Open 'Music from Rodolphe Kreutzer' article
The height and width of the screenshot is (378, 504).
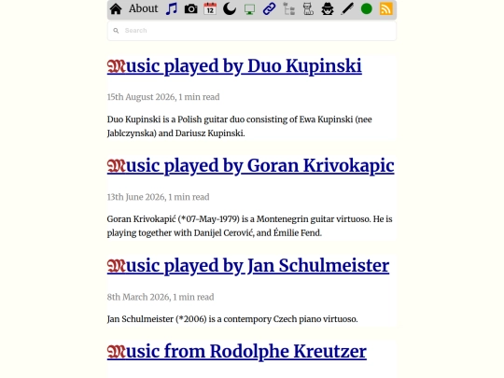(236, 351)
